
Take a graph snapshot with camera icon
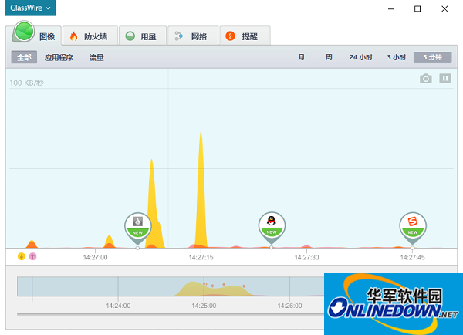(425, 78)
